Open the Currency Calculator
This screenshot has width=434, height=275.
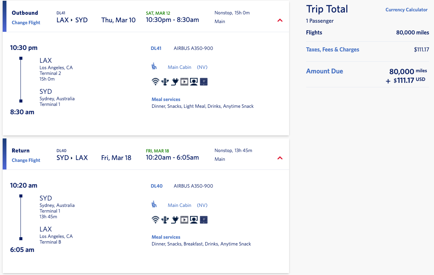[x=406, y=10]
